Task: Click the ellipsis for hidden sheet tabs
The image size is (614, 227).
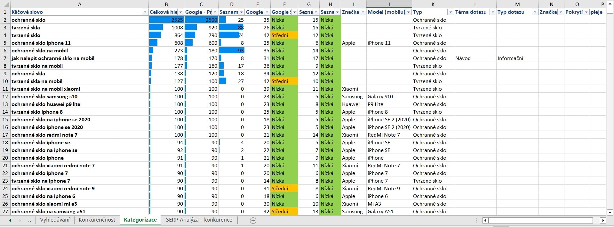Action: point(30,220)
